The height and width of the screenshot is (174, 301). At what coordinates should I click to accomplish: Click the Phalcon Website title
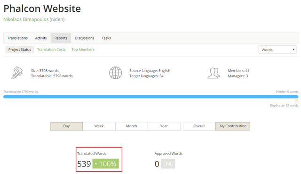coord(42,8)
